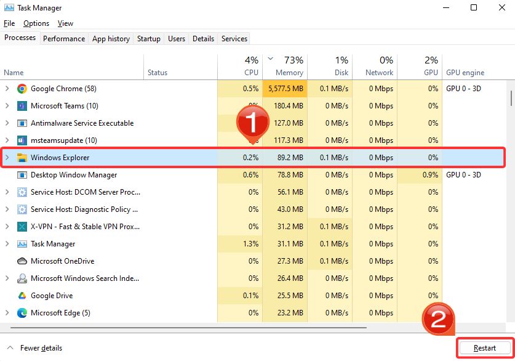Screen dimensions: 515x361
Task: Select the Google Chrome process icon
Action: (x=22, y=88)
